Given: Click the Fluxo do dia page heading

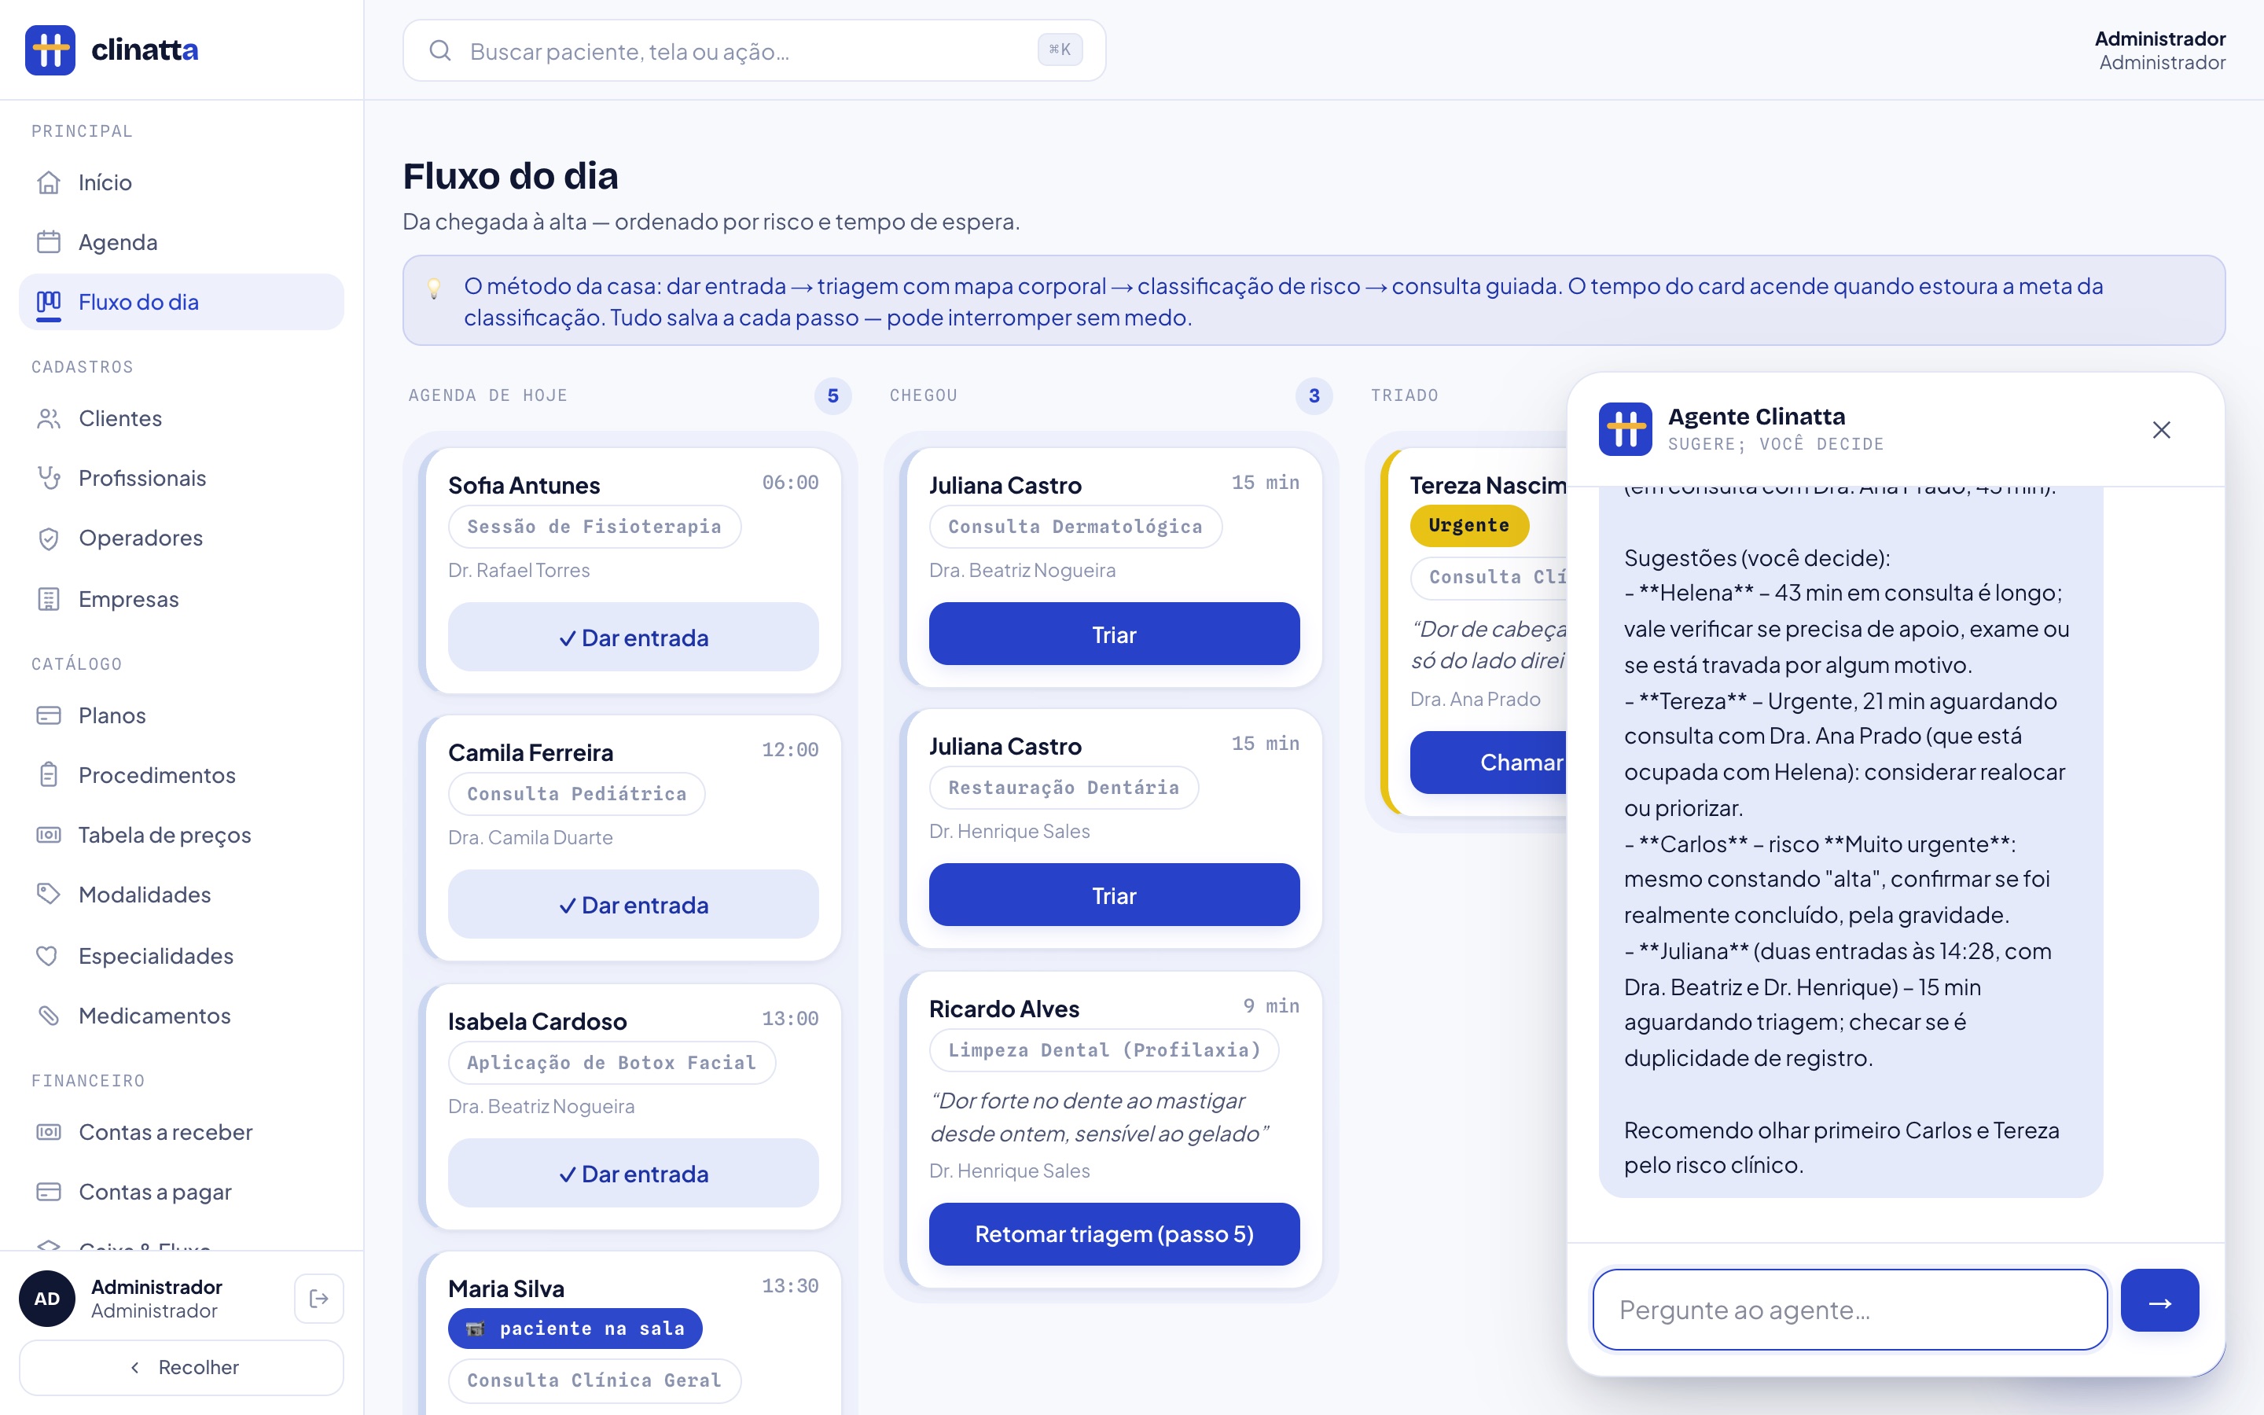Looking at the screenshot, I should pyautogui.click(x=511, y=176).
